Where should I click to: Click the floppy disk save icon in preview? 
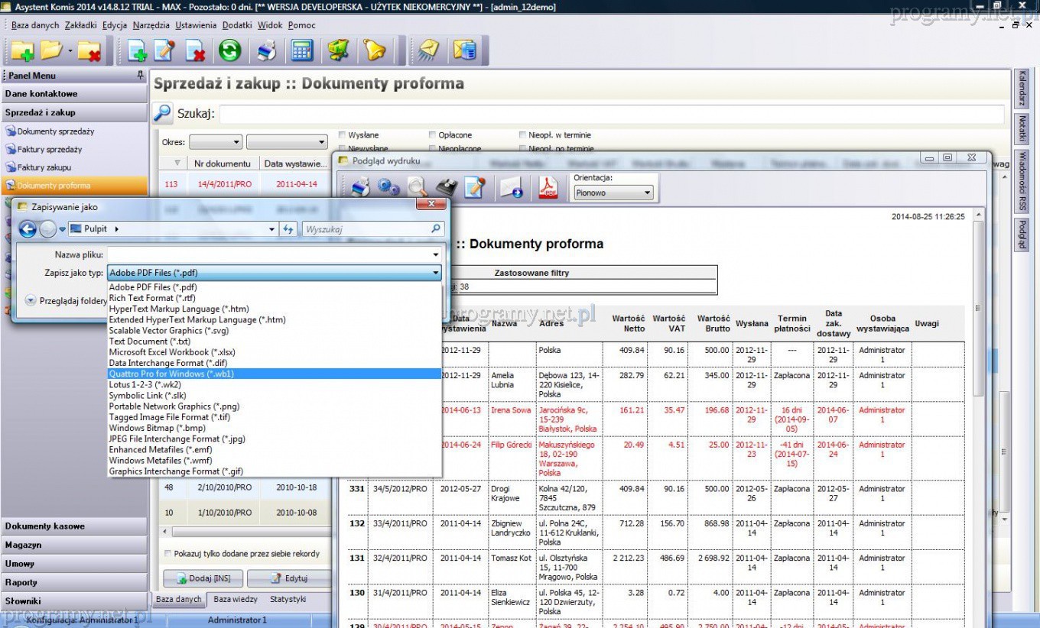(446, 187)
